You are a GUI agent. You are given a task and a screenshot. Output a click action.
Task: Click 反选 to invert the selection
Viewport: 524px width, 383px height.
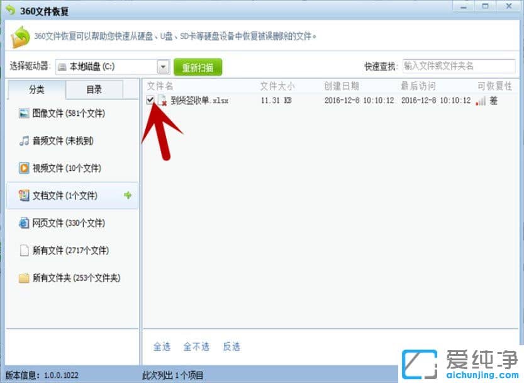coord(231,346)
